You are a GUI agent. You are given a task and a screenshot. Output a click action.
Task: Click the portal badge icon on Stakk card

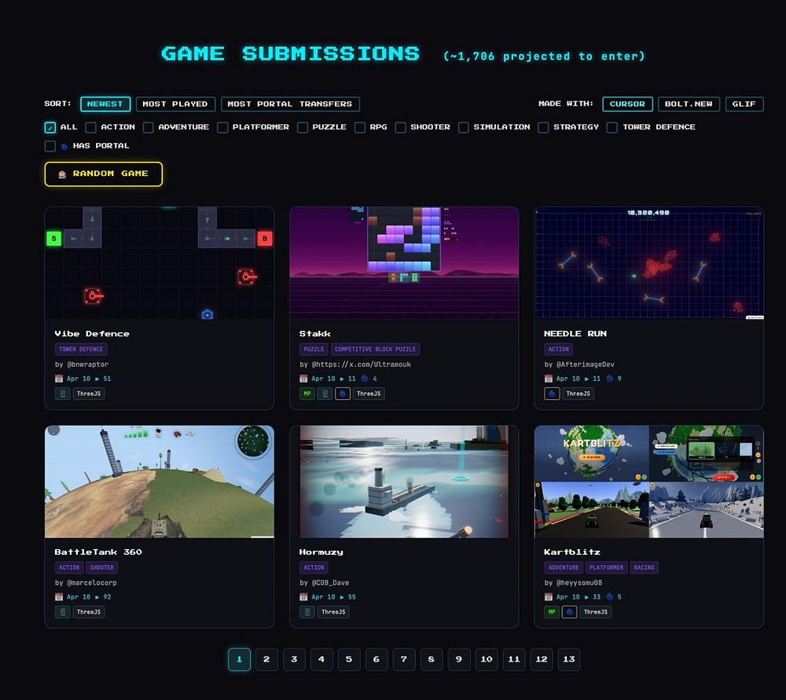tap(343, 394)
